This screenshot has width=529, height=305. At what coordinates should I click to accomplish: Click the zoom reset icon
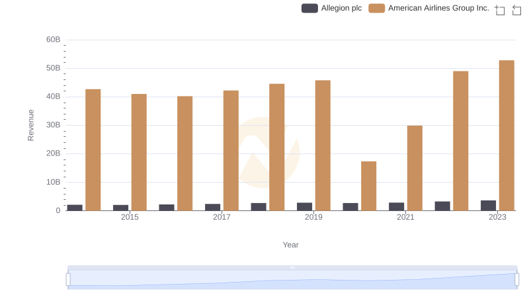[x=516, y=10]
